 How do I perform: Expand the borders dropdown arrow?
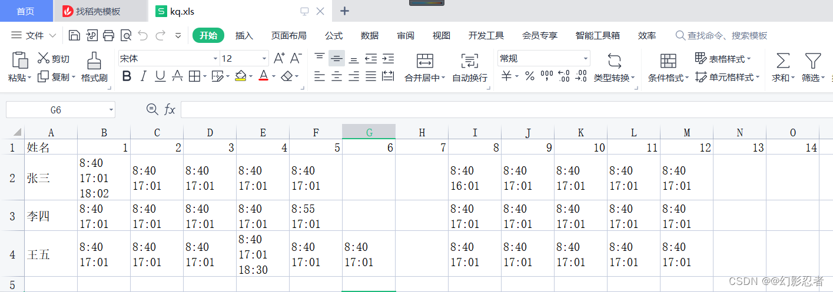pos(204,76)
